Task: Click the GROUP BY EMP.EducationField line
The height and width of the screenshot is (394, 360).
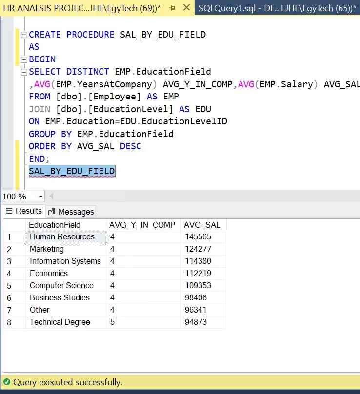Action: (101, 134)
